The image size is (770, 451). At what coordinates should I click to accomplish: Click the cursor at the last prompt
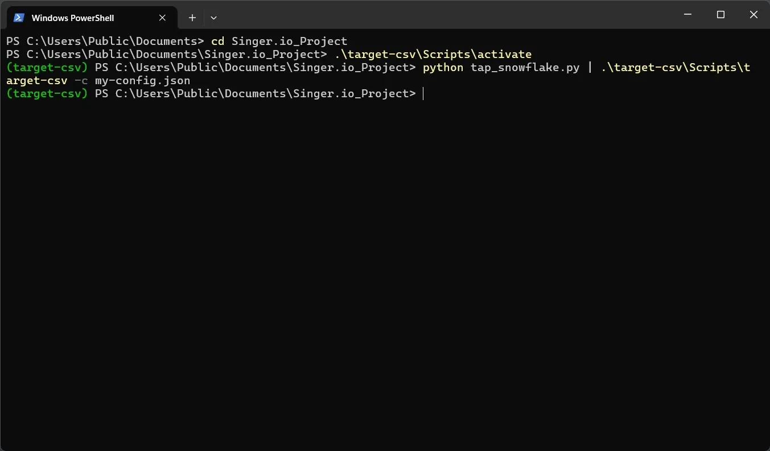423,94
